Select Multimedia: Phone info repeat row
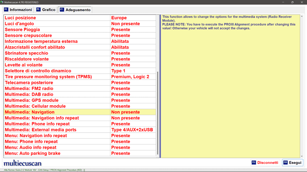Viewport: 307px width, 172px height. point(80,124)
